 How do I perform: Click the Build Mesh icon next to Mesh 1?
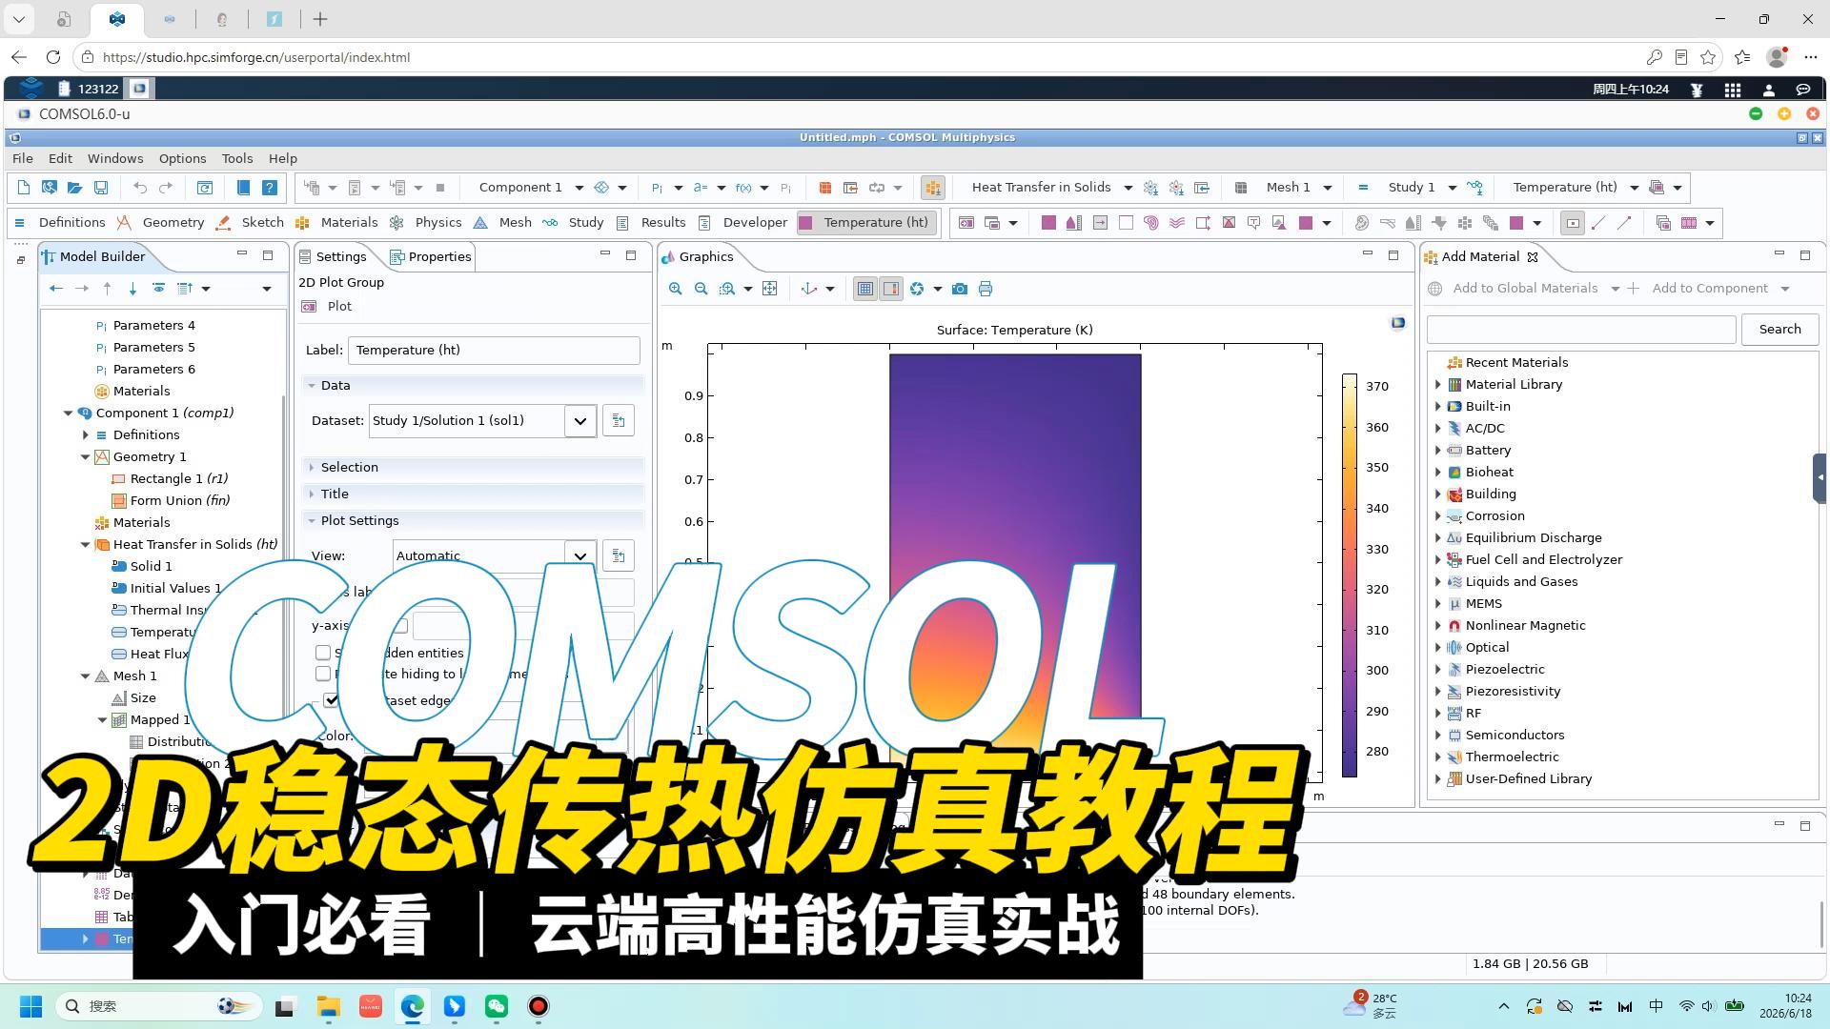(x=1240, y=188)
